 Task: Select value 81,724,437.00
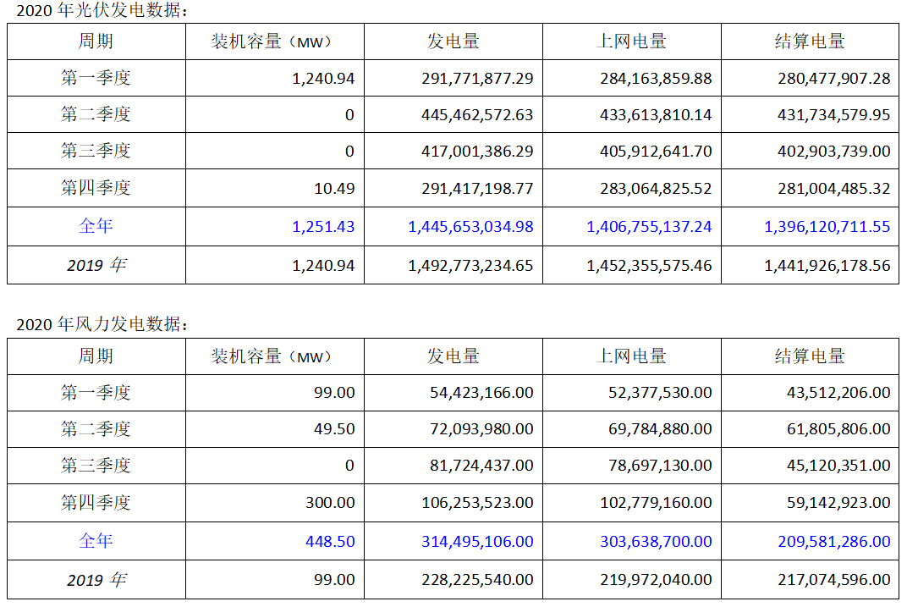[481, 466]
